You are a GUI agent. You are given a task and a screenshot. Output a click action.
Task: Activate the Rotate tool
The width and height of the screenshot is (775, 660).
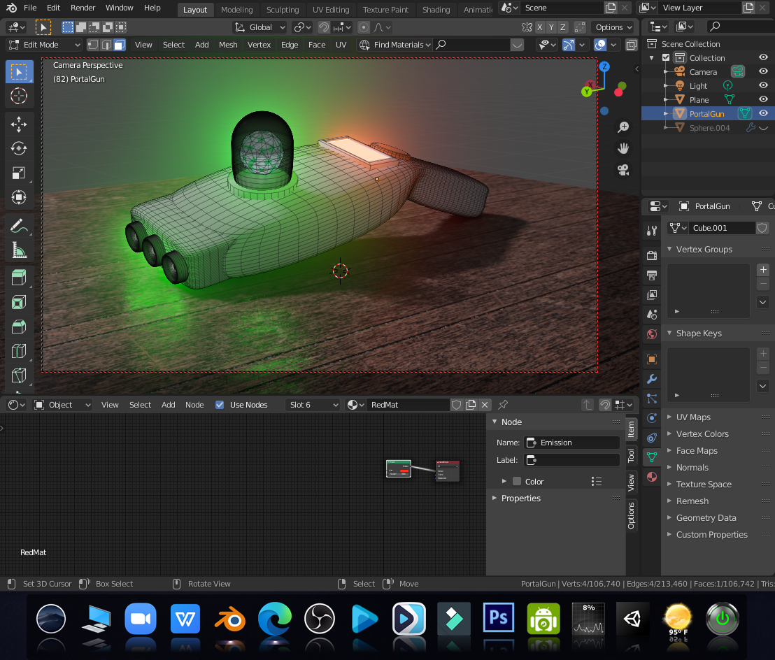click(x=19, y=148)
